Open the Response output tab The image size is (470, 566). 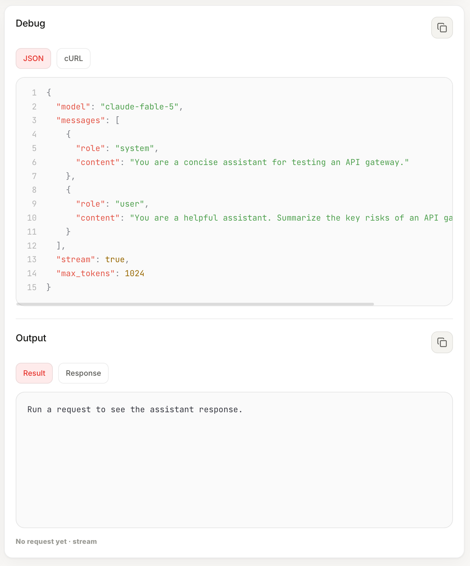83,373
